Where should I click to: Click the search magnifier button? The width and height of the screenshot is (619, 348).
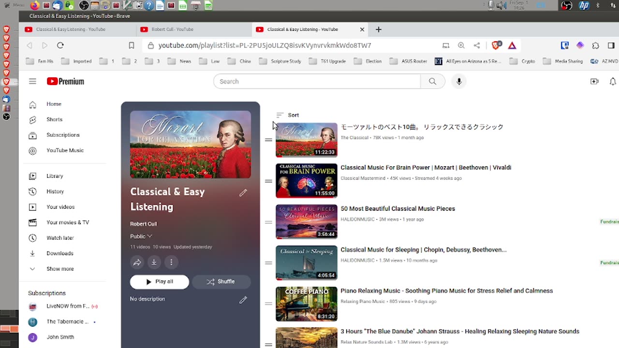pos(432,82)
